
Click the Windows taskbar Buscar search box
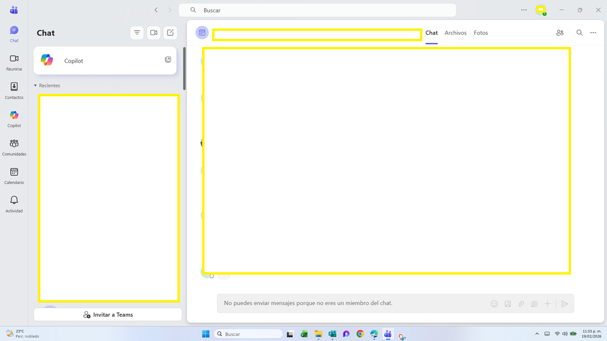coord(248,334)
